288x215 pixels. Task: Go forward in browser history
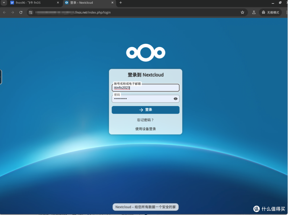[13, 12]
